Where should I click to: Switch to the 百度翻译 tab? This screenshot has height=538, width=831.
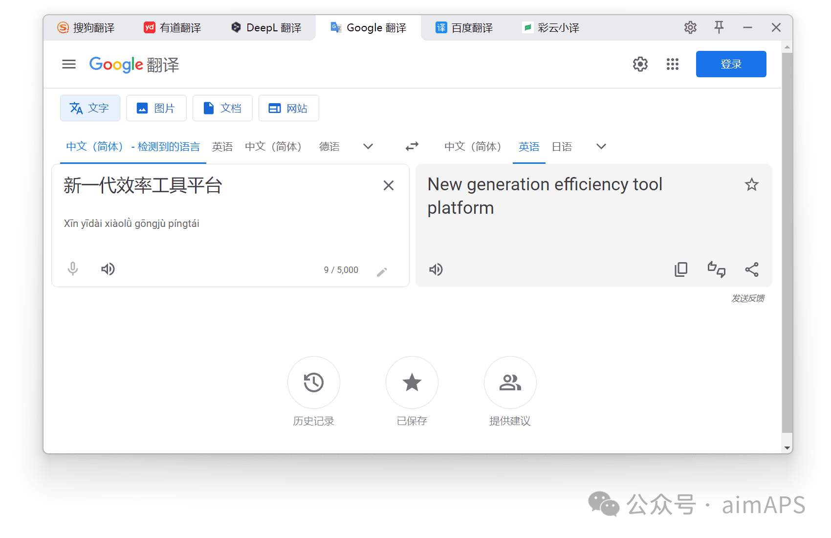pyautogui.click(x=464, y=28)
